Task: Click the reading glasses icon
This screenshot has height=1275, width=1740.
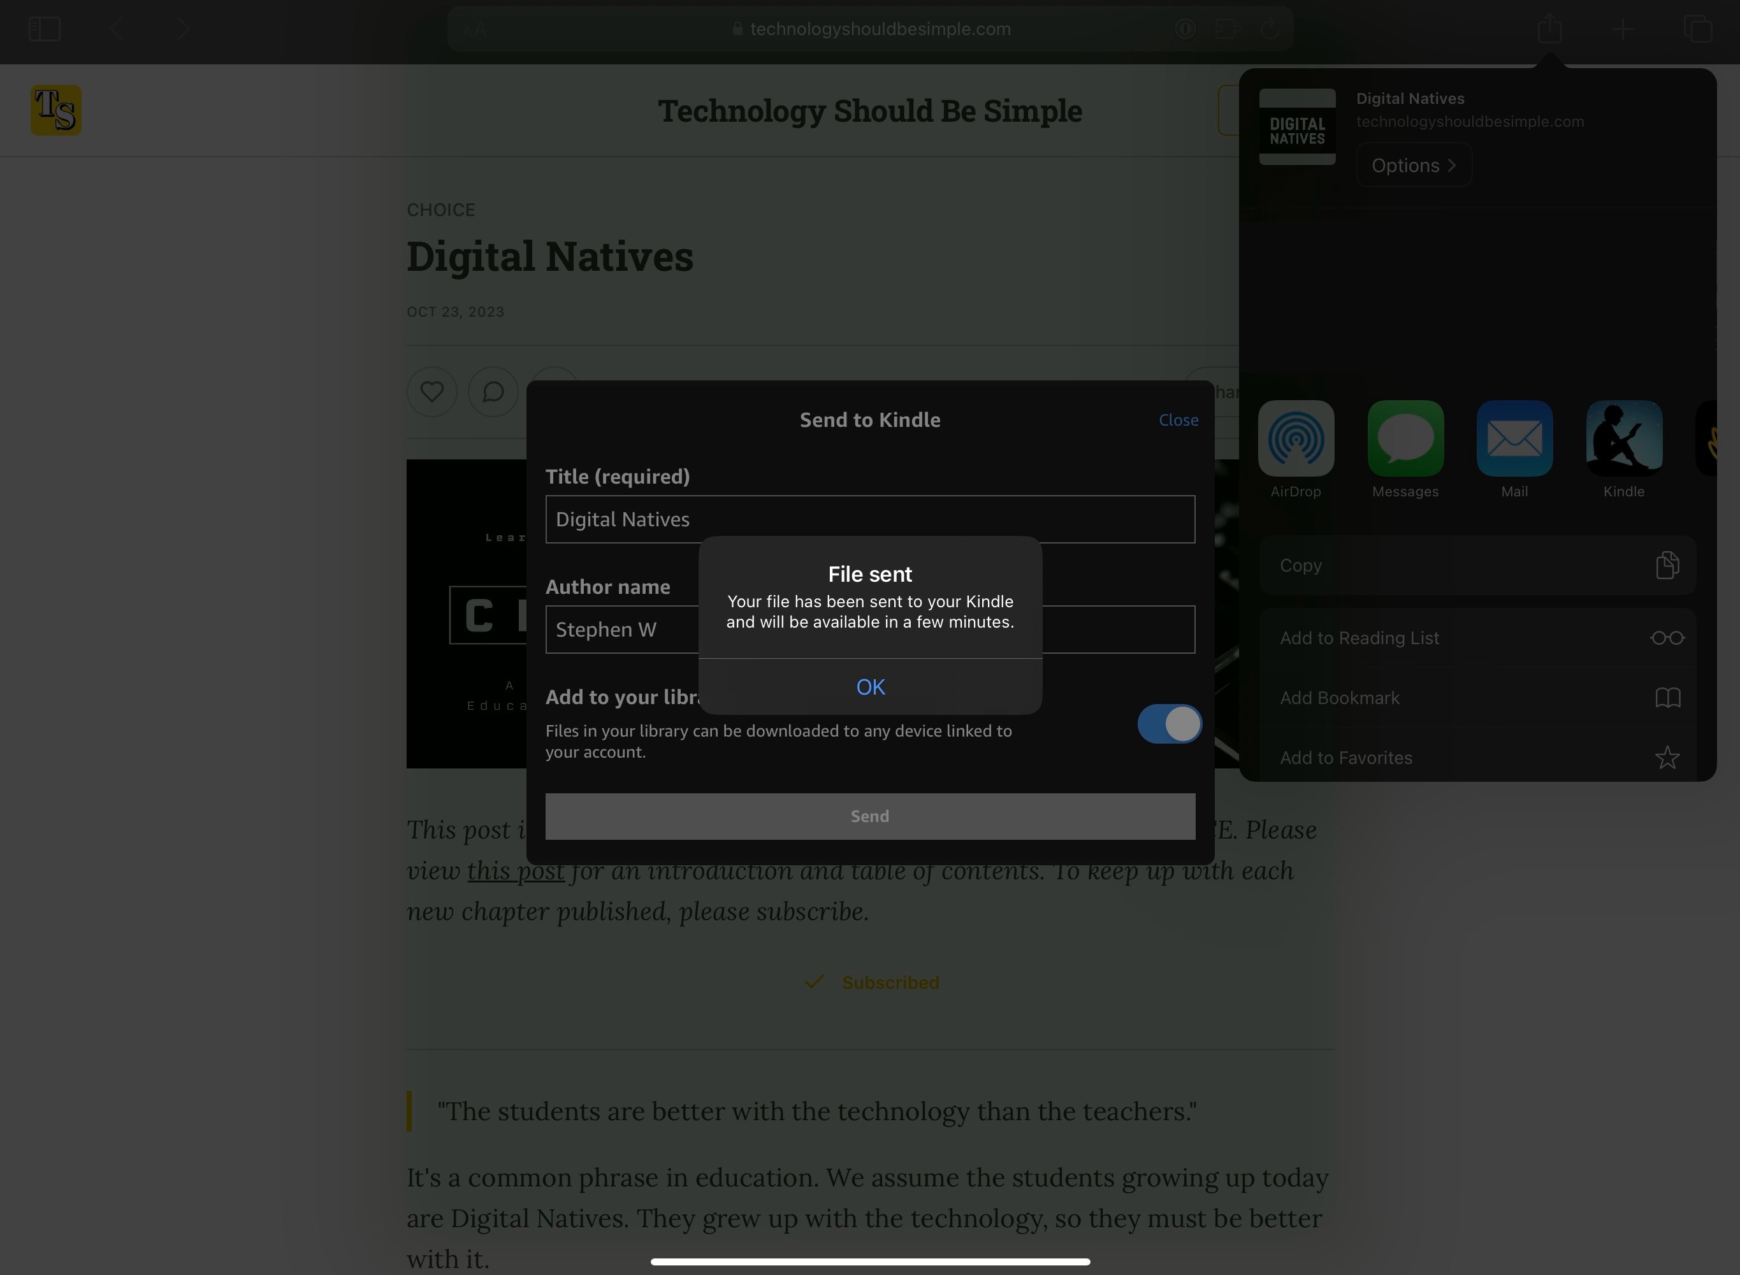Action: pos(1667,638)
